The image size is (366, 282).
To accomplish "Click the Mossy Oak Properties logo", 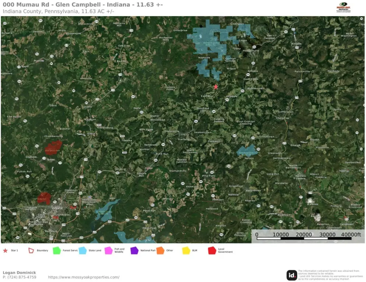I will [344, 8].
